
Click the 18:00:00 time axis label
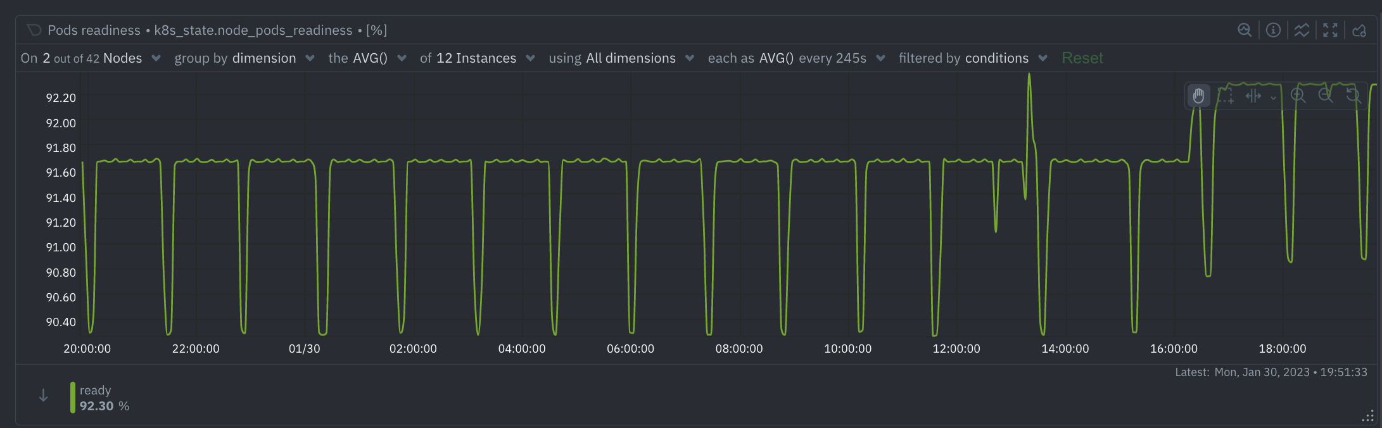(x=1283, y=349)
